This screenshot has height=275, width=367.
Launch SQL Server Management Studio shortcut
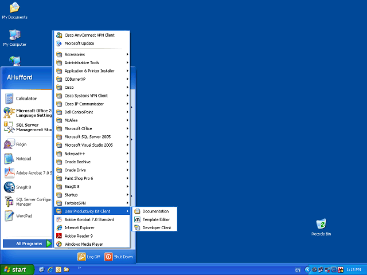tap(27, 127)
